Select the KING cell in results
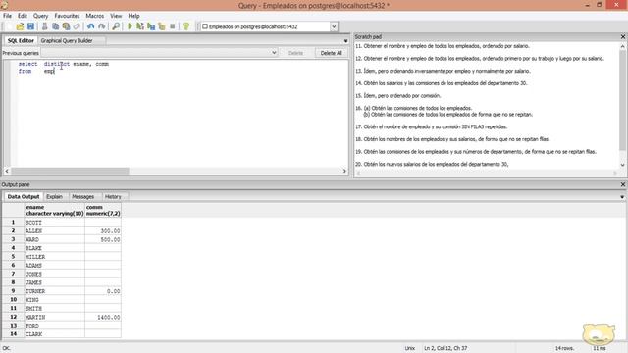Screen dimensions: 628x353 (x=55, y=300)
